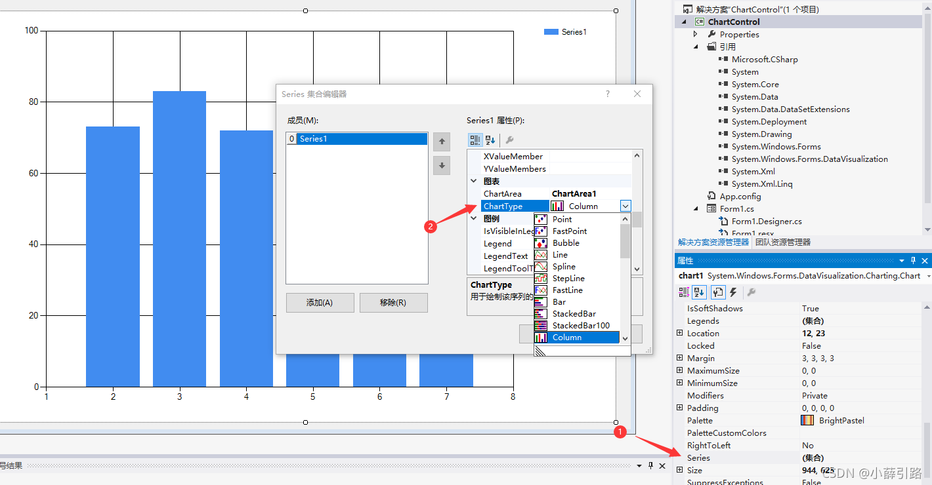Image resolution: width=932 pixels, height=485 pixels.
Task: Click the Legends (集合) property row
Action: pos(799,320)
